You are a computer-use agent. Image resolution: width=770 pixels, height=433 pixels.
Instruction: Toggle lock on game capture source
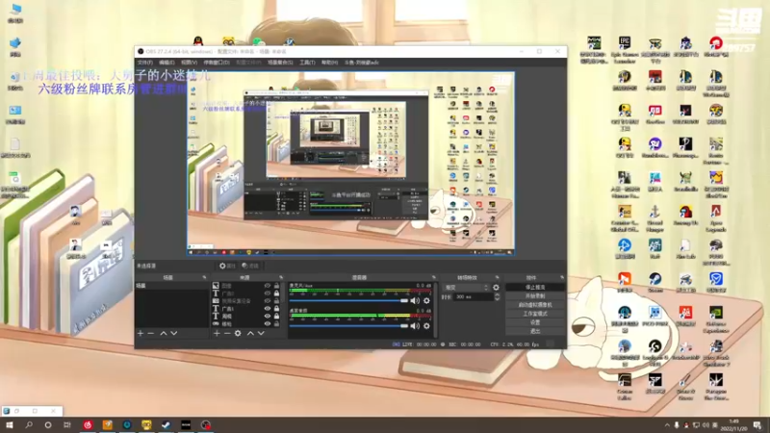[x=276, y=324]
